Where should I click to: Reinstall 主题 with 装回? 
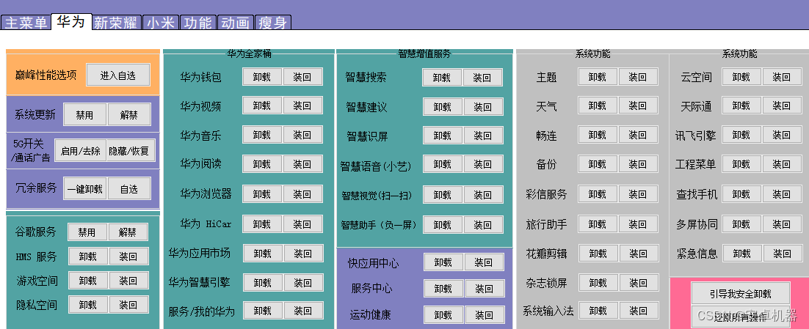[639, 77]
